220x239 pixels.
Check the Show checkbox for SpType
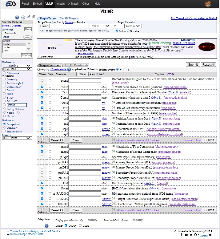point(42,157)
